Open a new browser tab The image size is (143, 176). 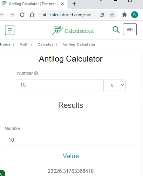coord(74,4)
